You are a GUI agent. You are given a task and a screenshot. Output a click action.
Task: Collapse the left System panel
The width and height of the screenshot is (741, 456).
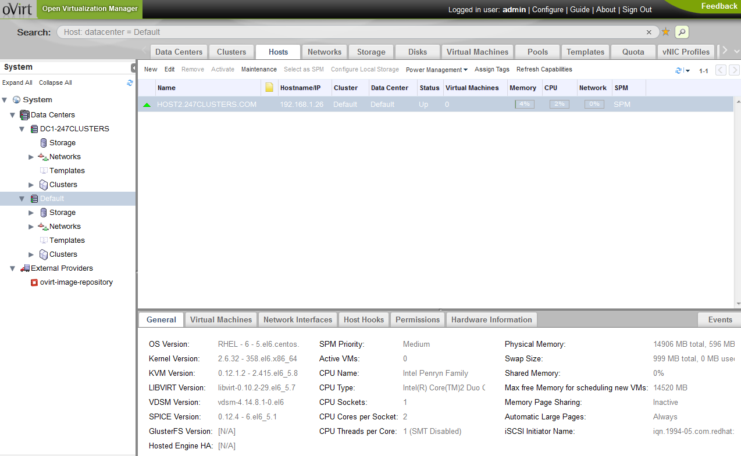(133, 67)
